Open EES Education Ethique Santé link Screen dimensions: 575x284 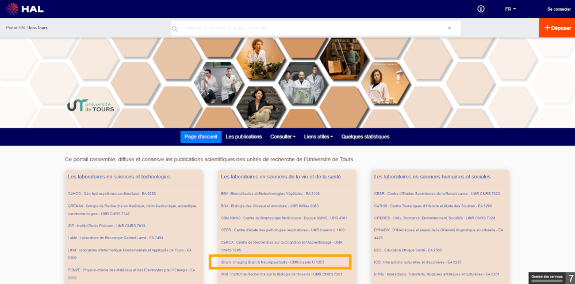[408, 250]
